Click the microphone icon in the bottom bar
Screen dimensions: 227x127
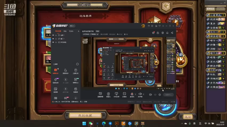pyautogui.click(x=132, y=94)
